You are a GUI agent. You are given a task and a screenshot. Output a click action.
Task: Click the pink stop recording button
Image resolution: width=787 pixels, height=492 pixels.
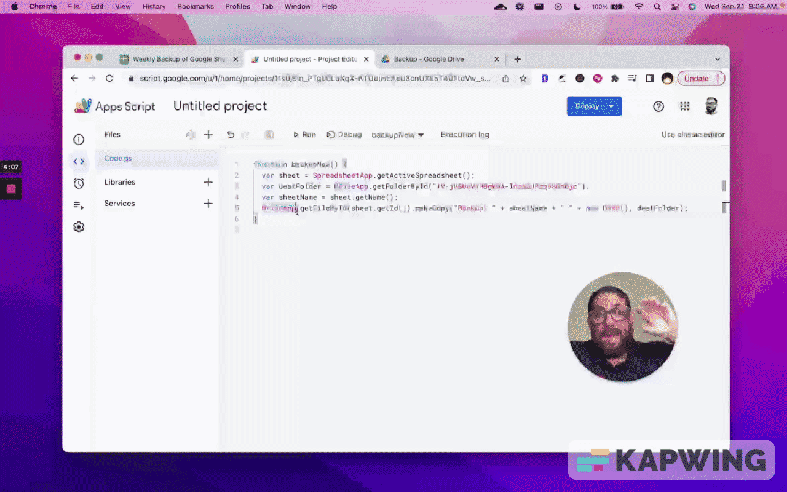(11, 189)
